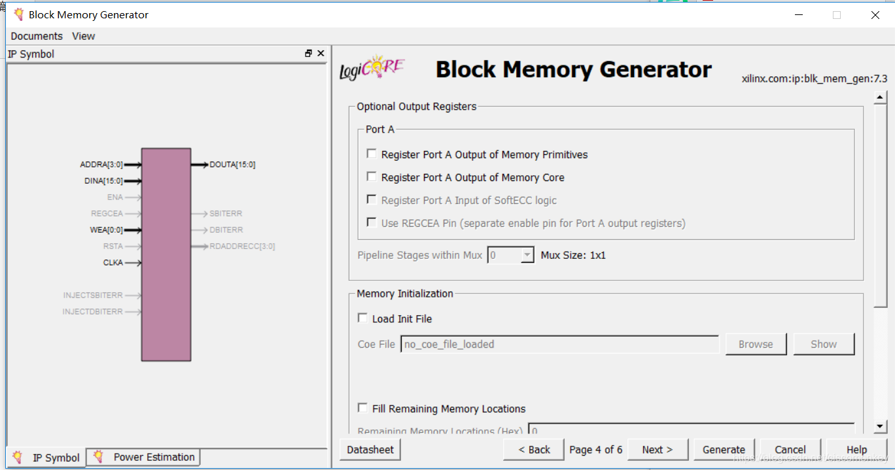Image resolution: width=895 pixels, height=470 pixels.
Task: Maximize the Block Memory Generator window
Action: [837, 14]
